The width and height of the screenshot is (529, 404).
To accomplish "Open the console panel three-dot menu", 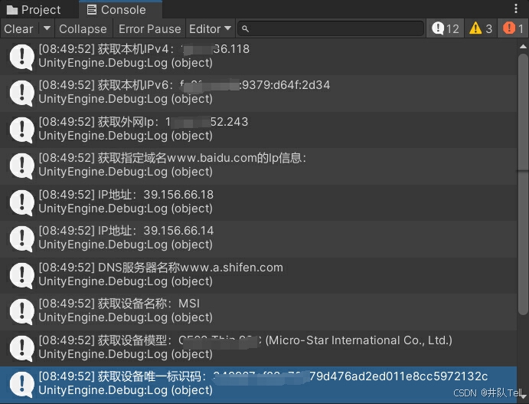I will 516,8.
